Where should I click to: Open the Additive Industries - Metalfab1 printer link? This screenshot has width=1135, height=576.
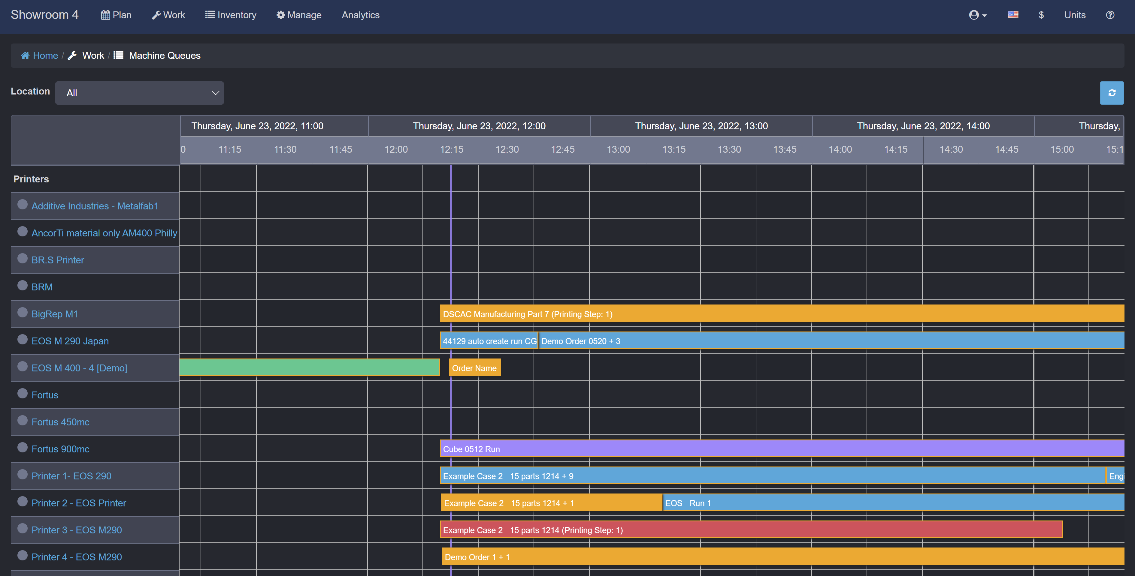point(95,206)
